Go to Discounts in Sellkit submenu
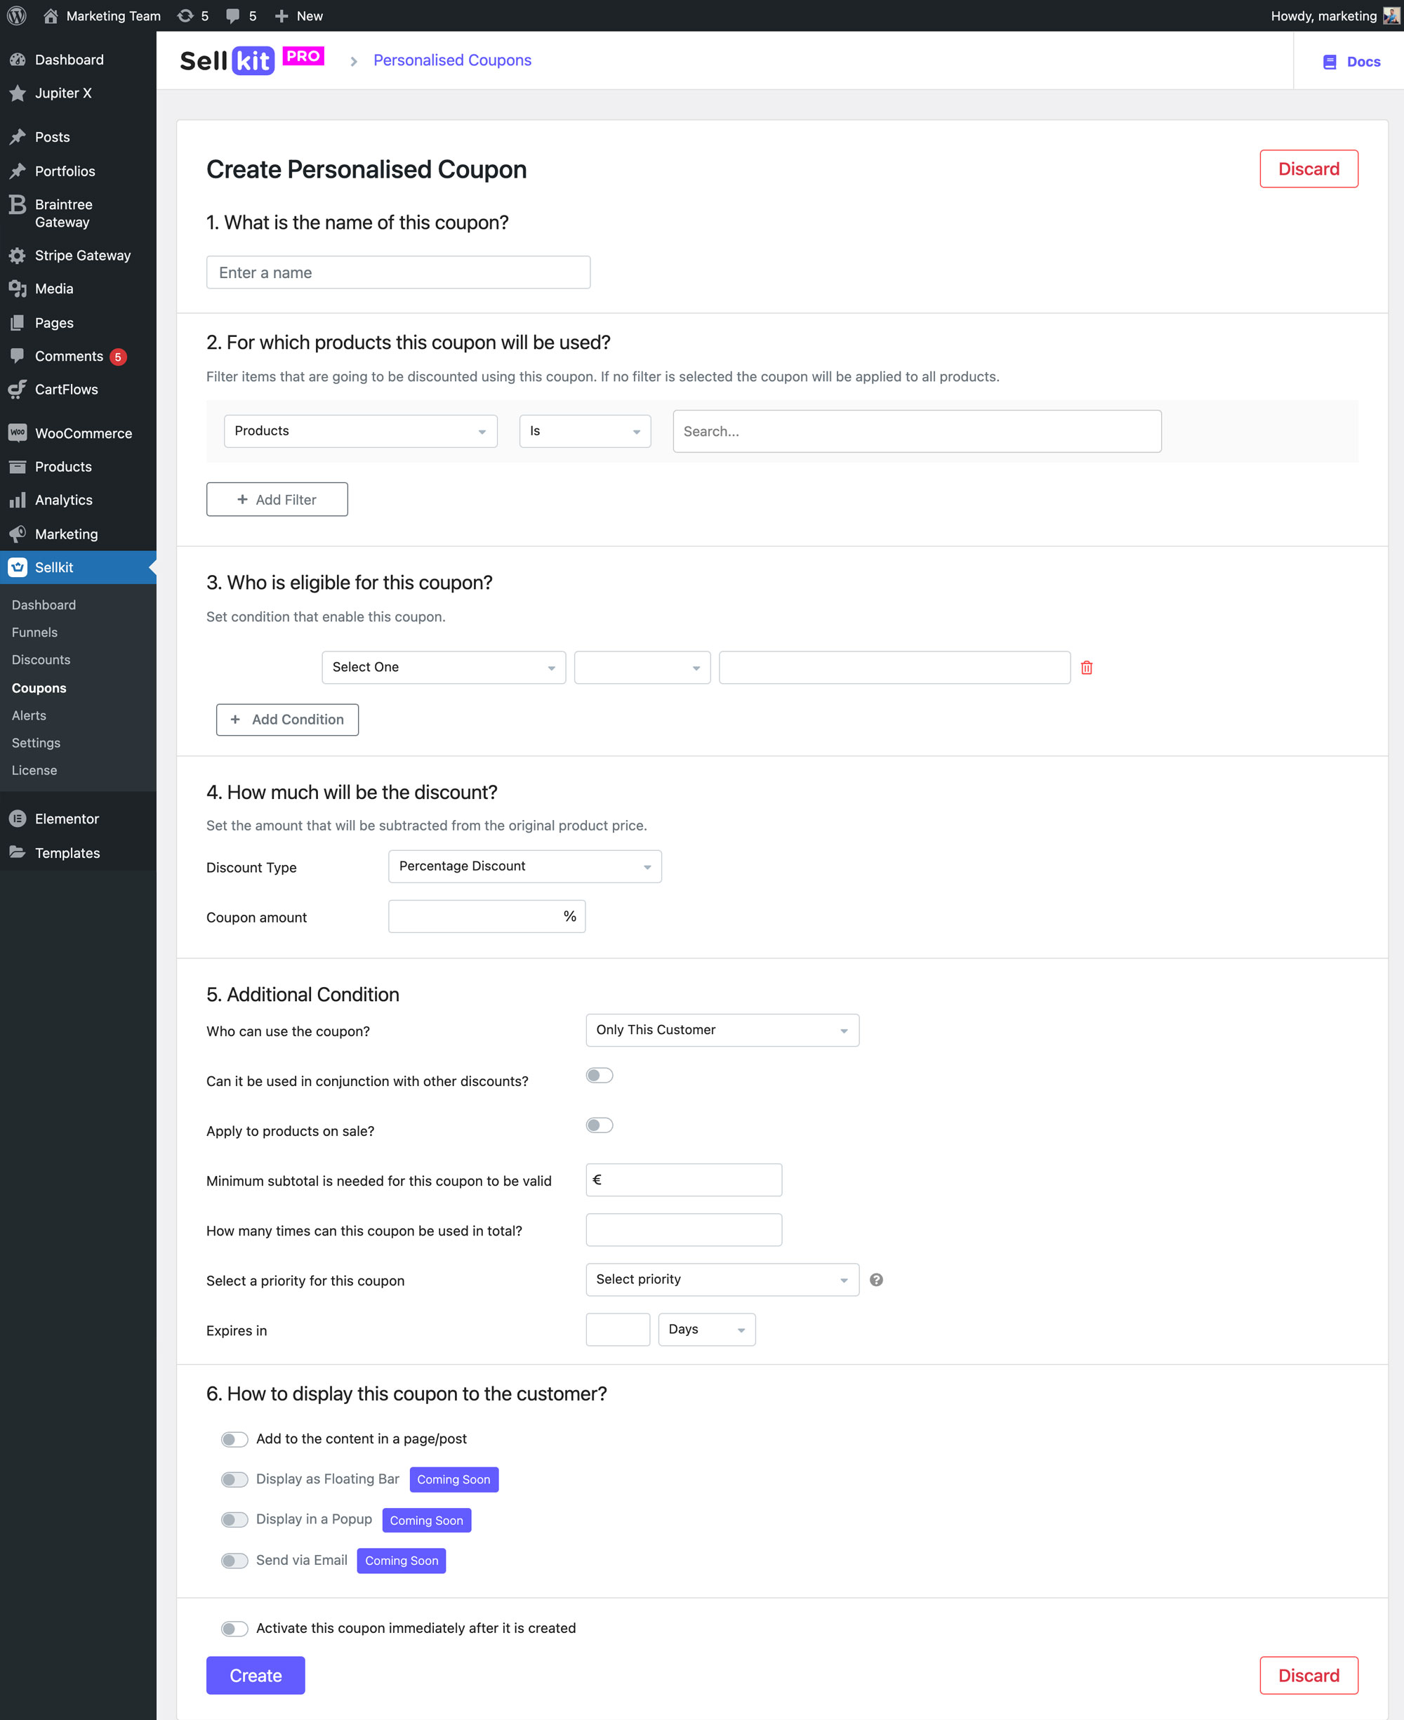 tap(41, 659)
